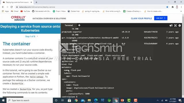Open orange Camtasia recorder icon on taskbar
184x103 pixels.
(x=135, y=100)
